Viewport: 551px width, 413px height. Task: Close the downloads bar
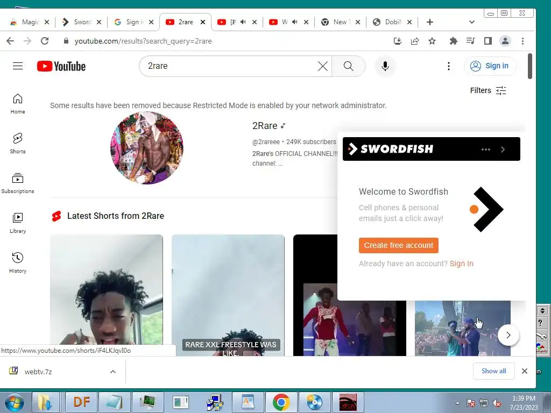(524, 371)
